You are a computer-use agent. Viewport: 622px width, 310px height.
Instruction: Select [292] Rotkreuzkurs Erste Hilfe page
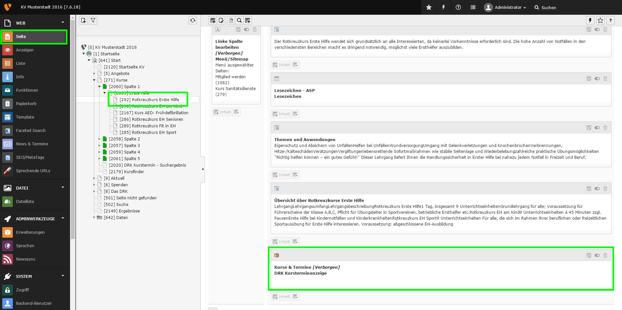(149, 100)
